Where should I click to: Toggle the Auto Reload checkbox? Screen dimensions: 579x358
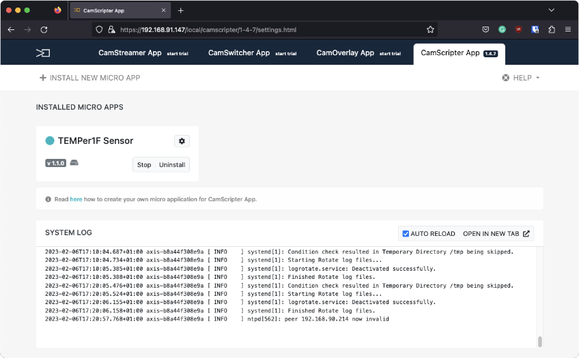coord(406,234)
